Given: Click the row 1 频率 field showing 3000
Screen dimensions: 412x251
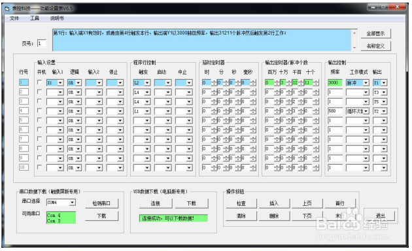Looking at the screenshot, I should (335, 83).
